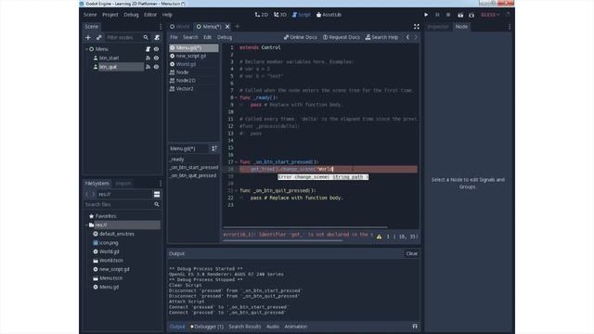Fold the _on_btn_start_pressed function

tap(237, 162)
